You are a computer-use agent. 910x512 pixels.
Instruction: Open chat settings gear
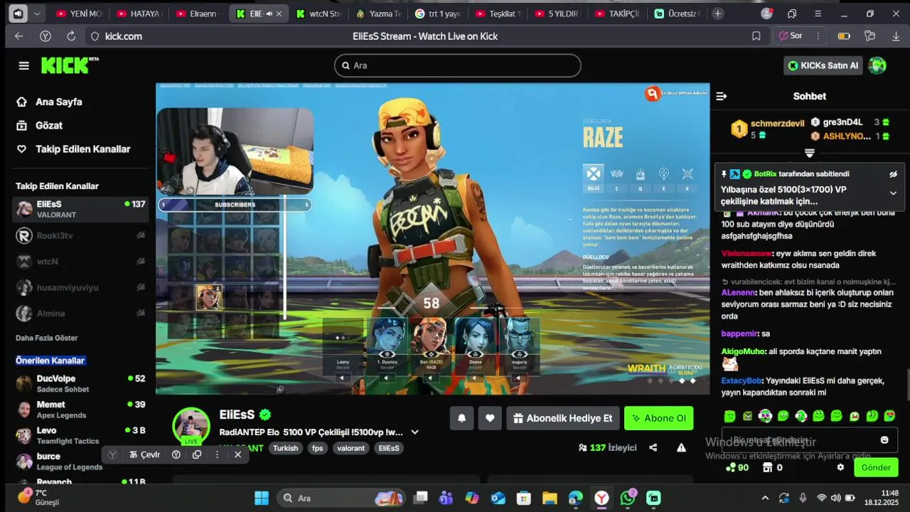(x=840, y=467)
